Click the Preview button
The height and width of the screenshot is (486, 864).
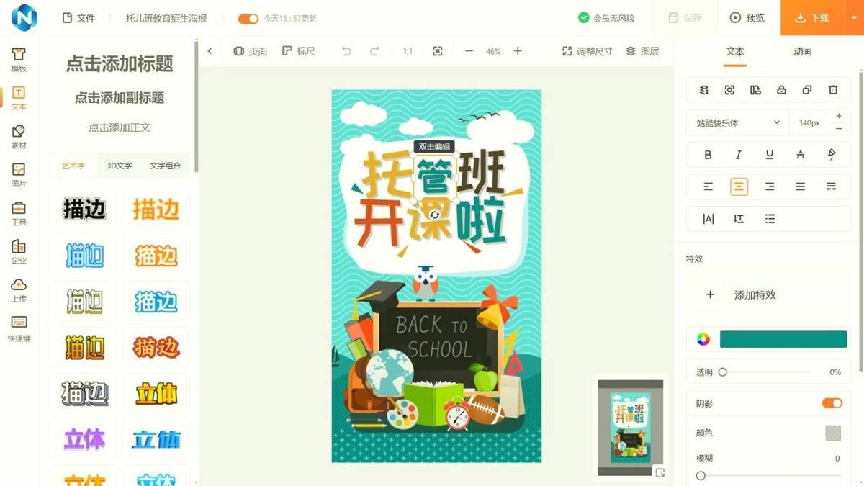747,18
